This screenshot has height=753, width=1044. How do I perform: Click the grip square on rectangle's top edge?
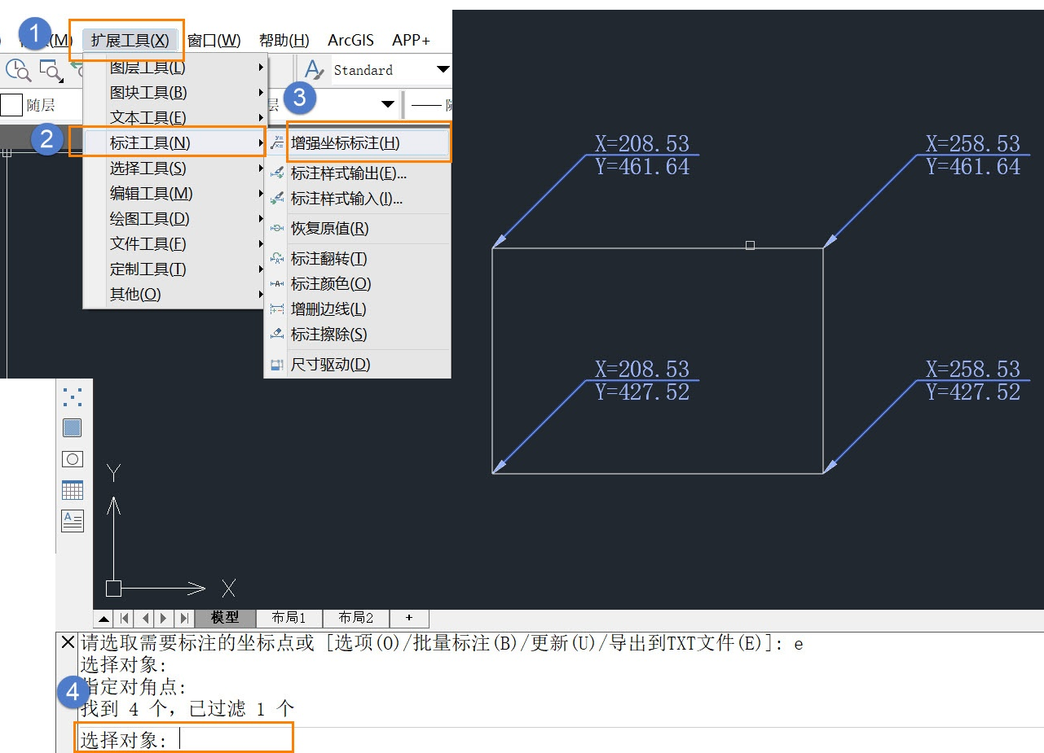(750, 245)
